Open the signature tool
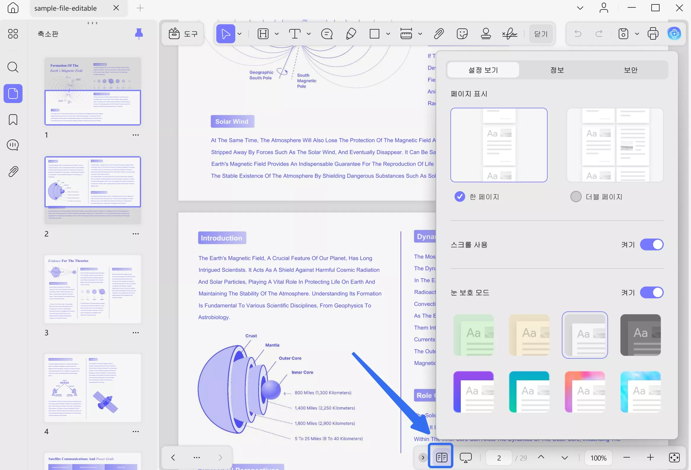 (x=510, y=34)
